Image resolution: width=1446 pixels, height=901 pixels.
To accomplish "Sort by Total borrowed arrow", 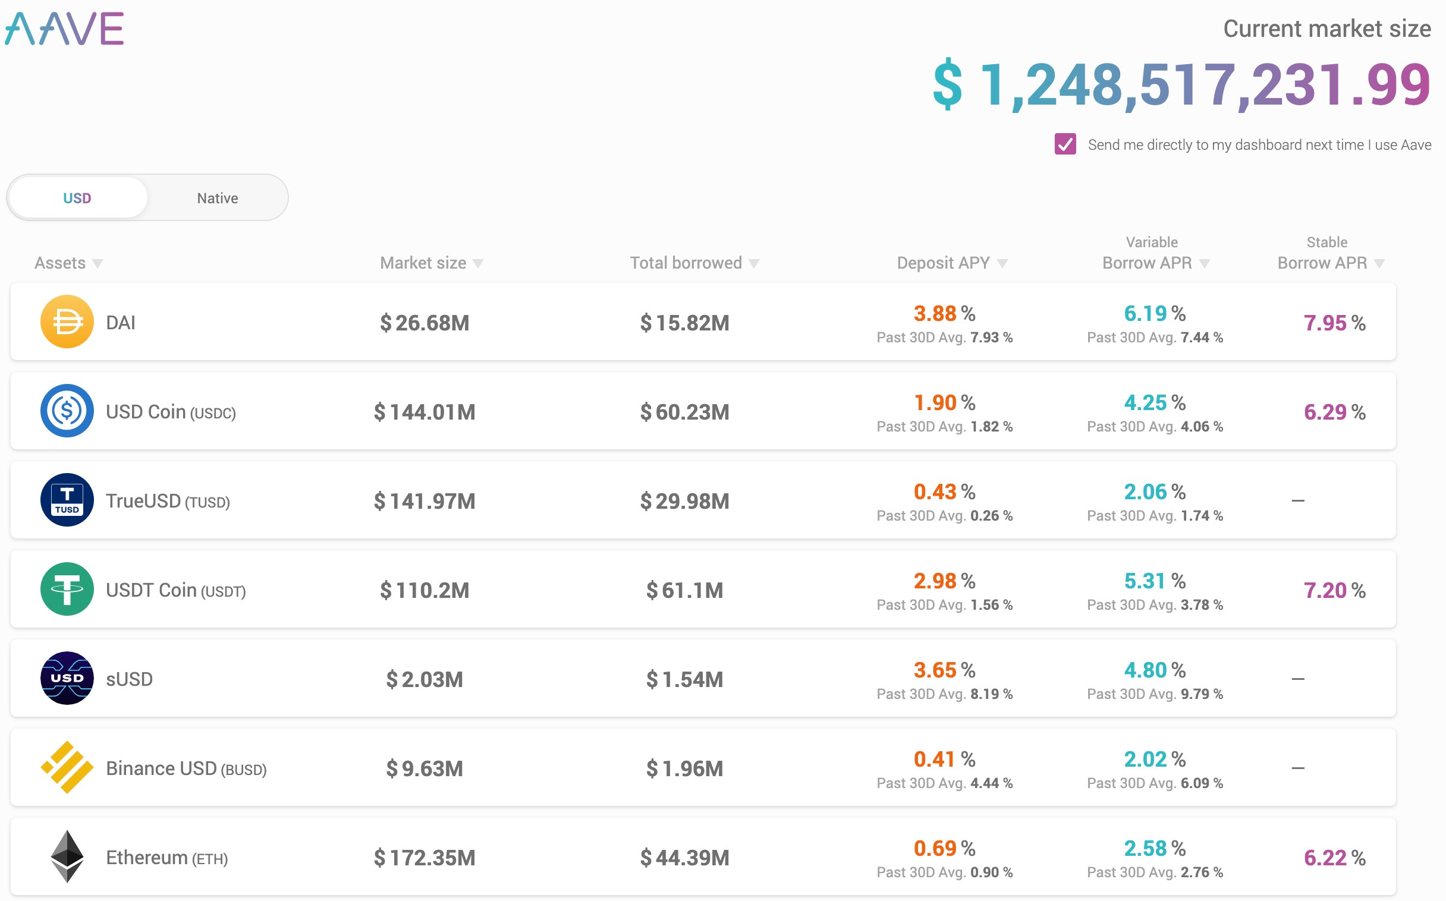I will pyautogui.click(x=754, y=264).
